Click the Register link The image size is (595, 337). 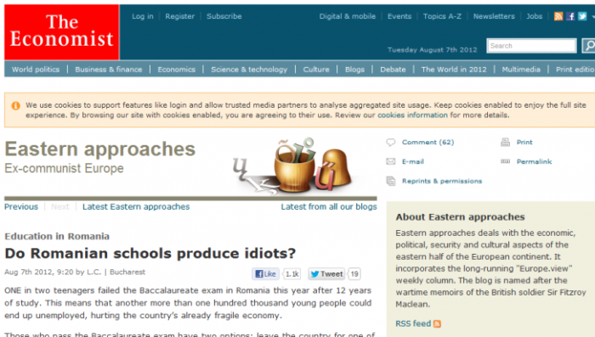[x=180, y=16]
